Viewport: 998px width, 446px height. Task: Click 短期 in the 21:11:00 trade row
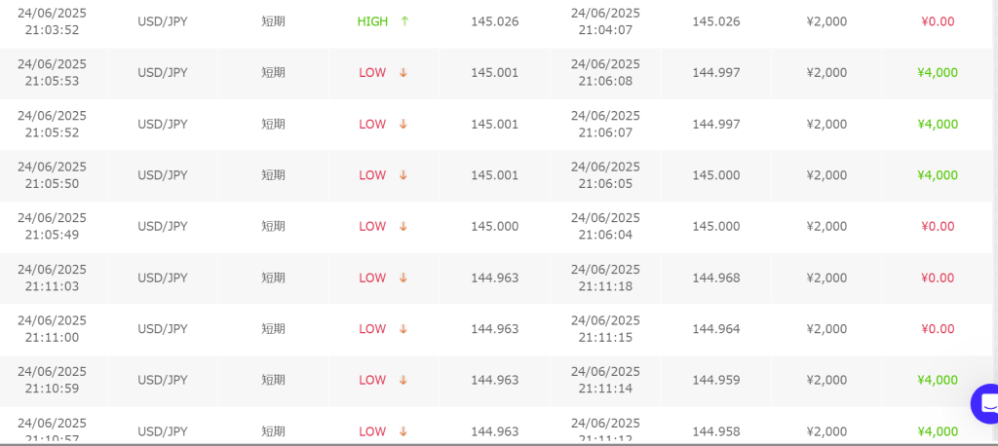(273, 329)
